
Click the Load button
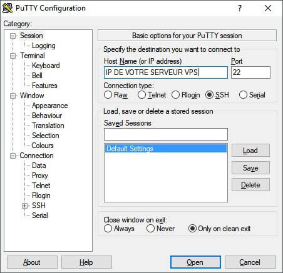click(250, 151)
